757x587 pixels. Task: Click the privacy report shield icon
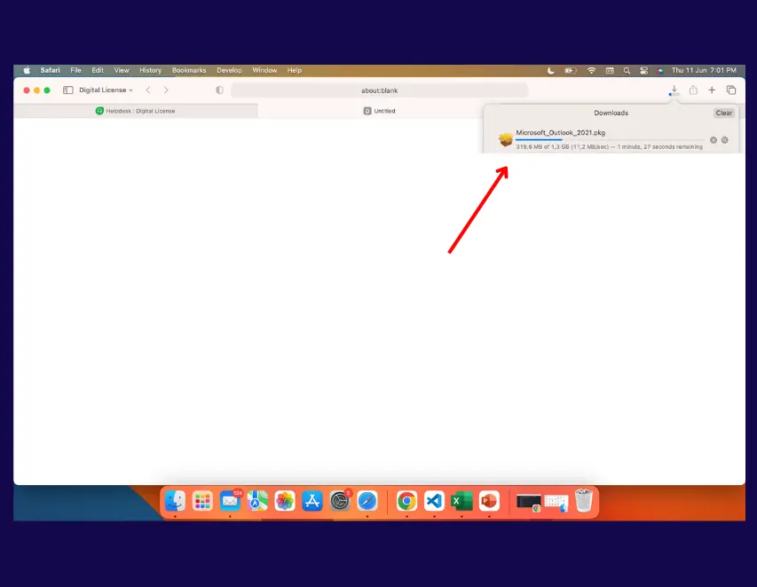tap(219, 90)
